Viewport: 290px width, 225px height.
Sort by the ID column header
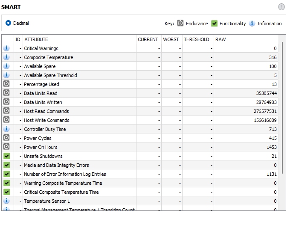pos(18,39)
